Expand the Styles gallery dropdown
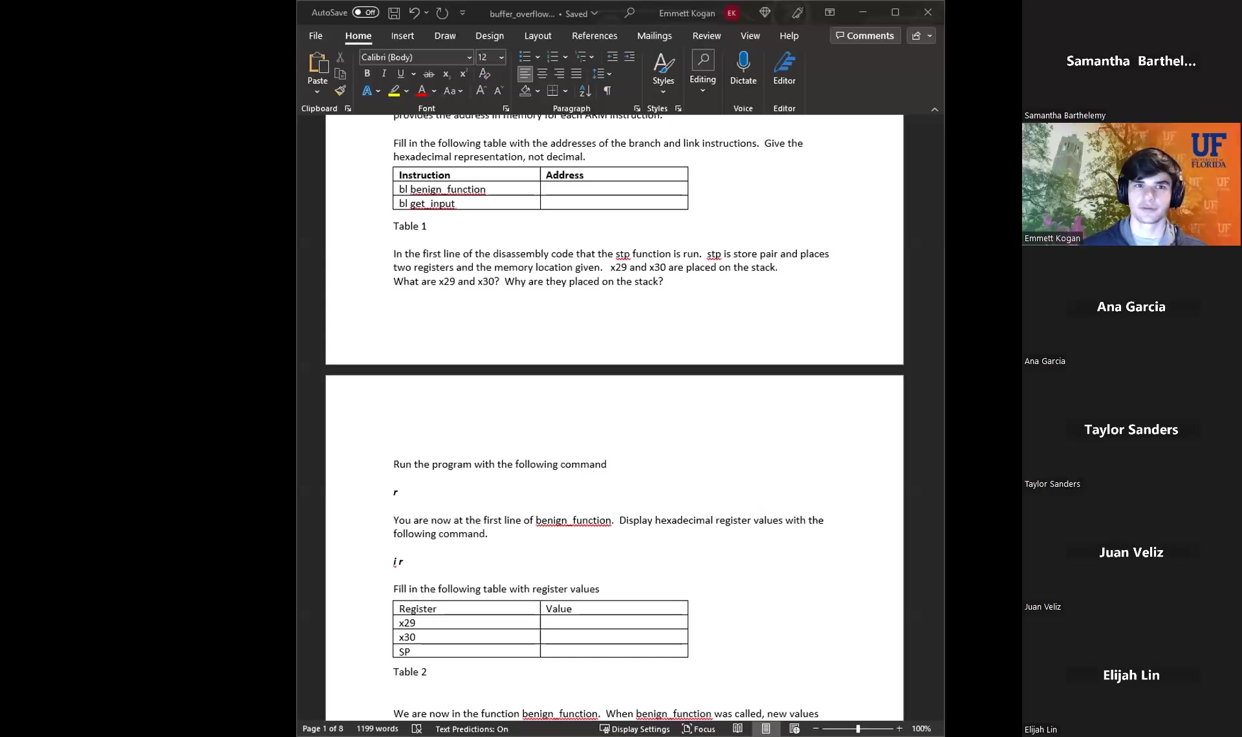1242x737 pixels. point(663,92)
